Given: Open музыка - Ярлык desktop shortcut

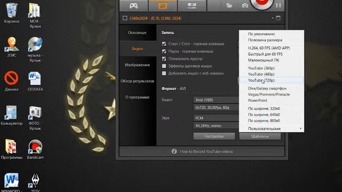Looking at the screenshot, I should (35, 49).
